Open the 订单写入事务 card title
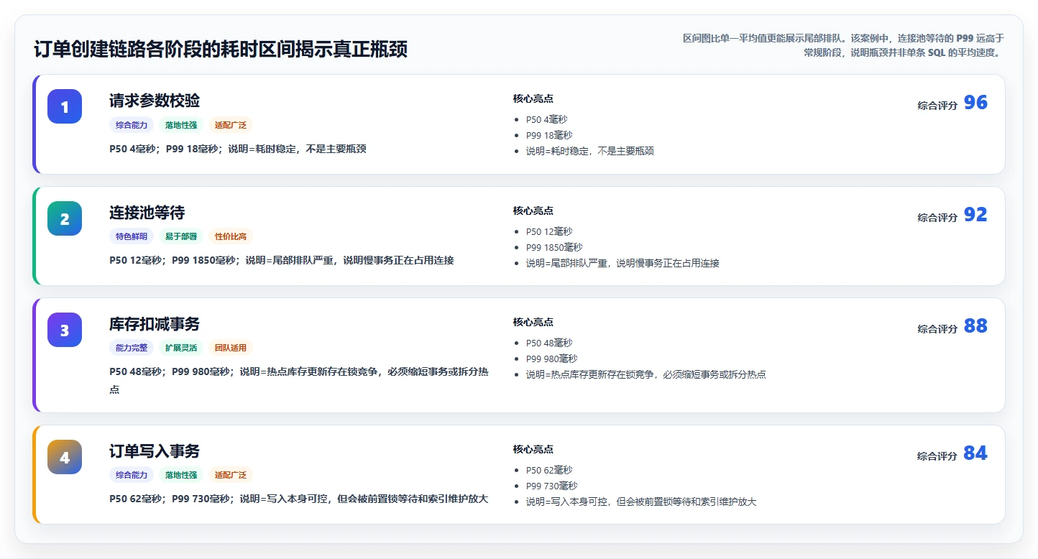The height and width of the screenshot is (559, 1038). 155,451
